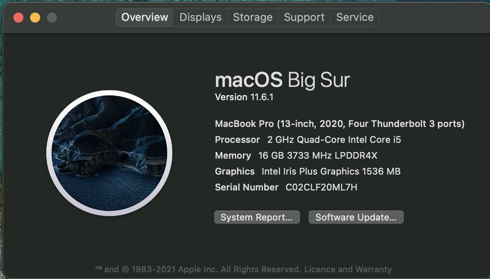View the Service tab
Image resolution: width=490 pixels, height=279 pixels.
click(355, 17)
